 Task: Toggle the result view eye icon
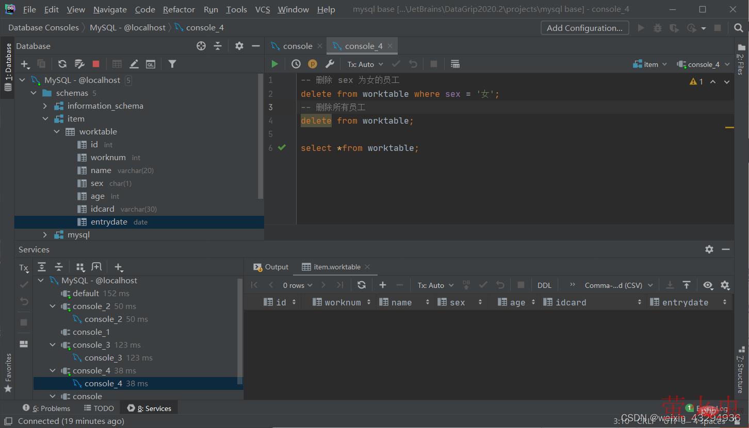point(708,285)
